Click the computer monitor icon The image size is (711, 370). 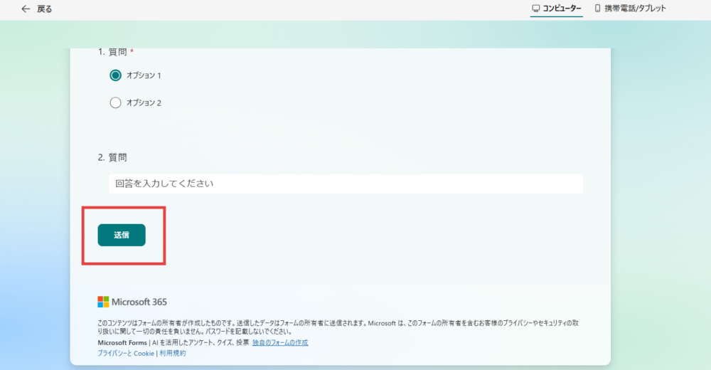click(x=536, y=9)
